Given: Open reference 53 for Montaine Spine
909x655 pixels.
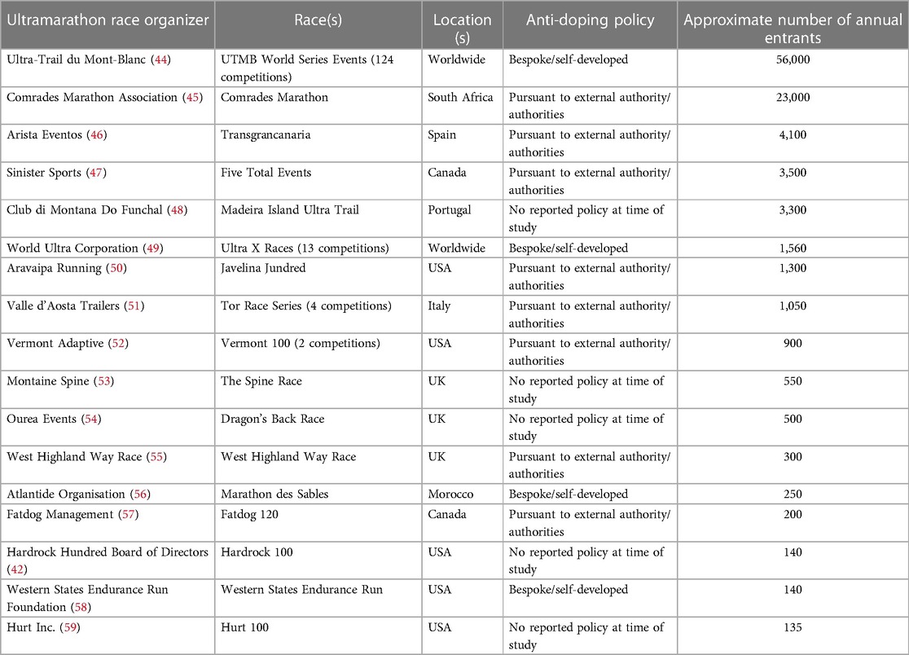Looking at the screenshot, I should pos(103,381).
